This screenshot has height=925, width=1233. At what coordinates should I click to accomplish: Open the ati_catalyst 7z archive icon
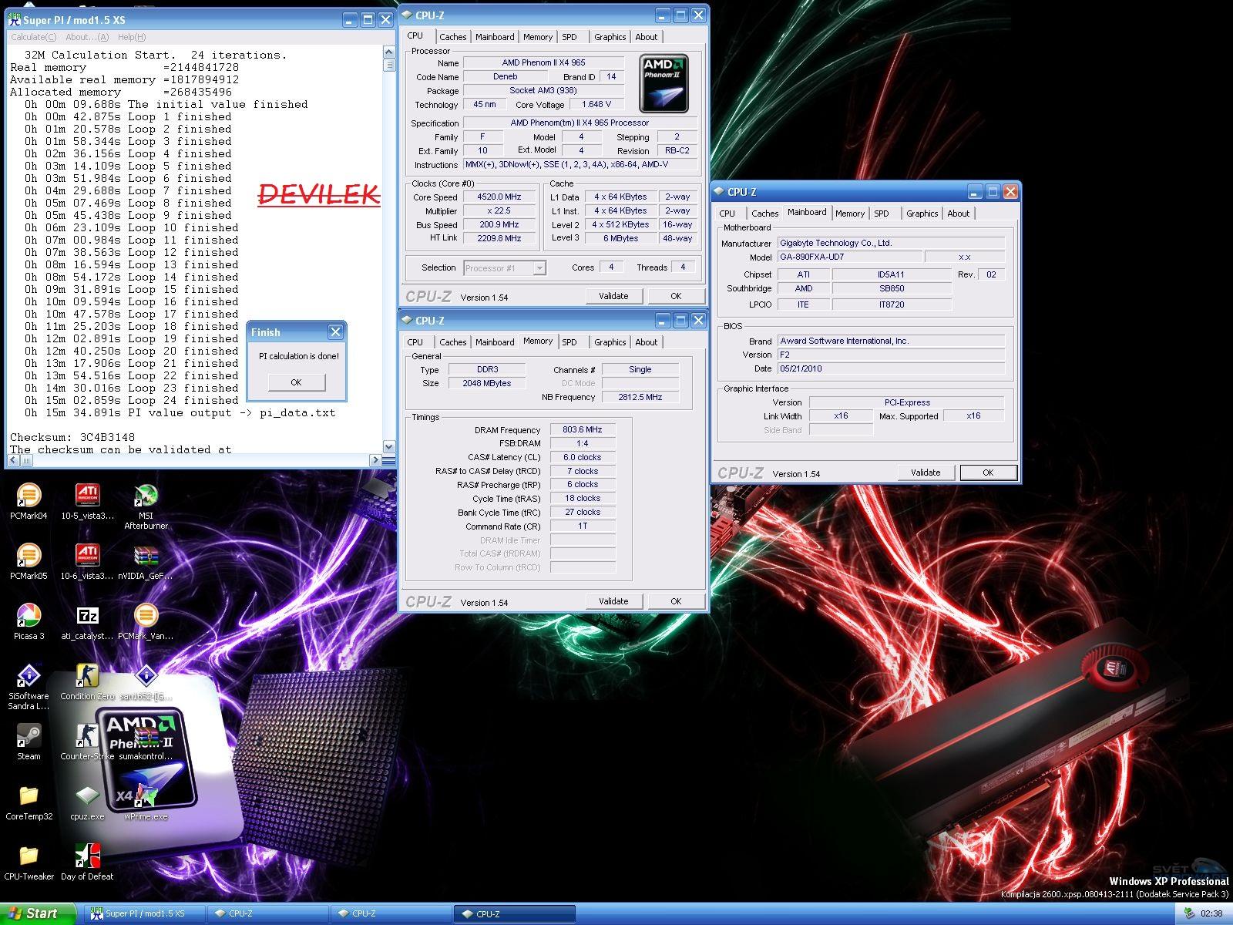[x=87, y=622]
